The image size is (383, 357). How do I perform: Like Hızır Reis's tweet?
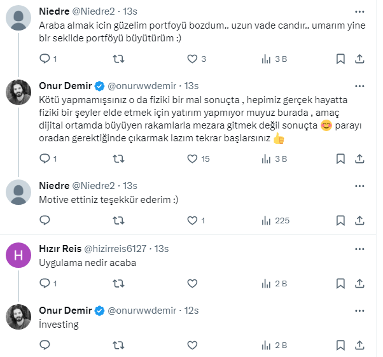(x=192, y=283)
